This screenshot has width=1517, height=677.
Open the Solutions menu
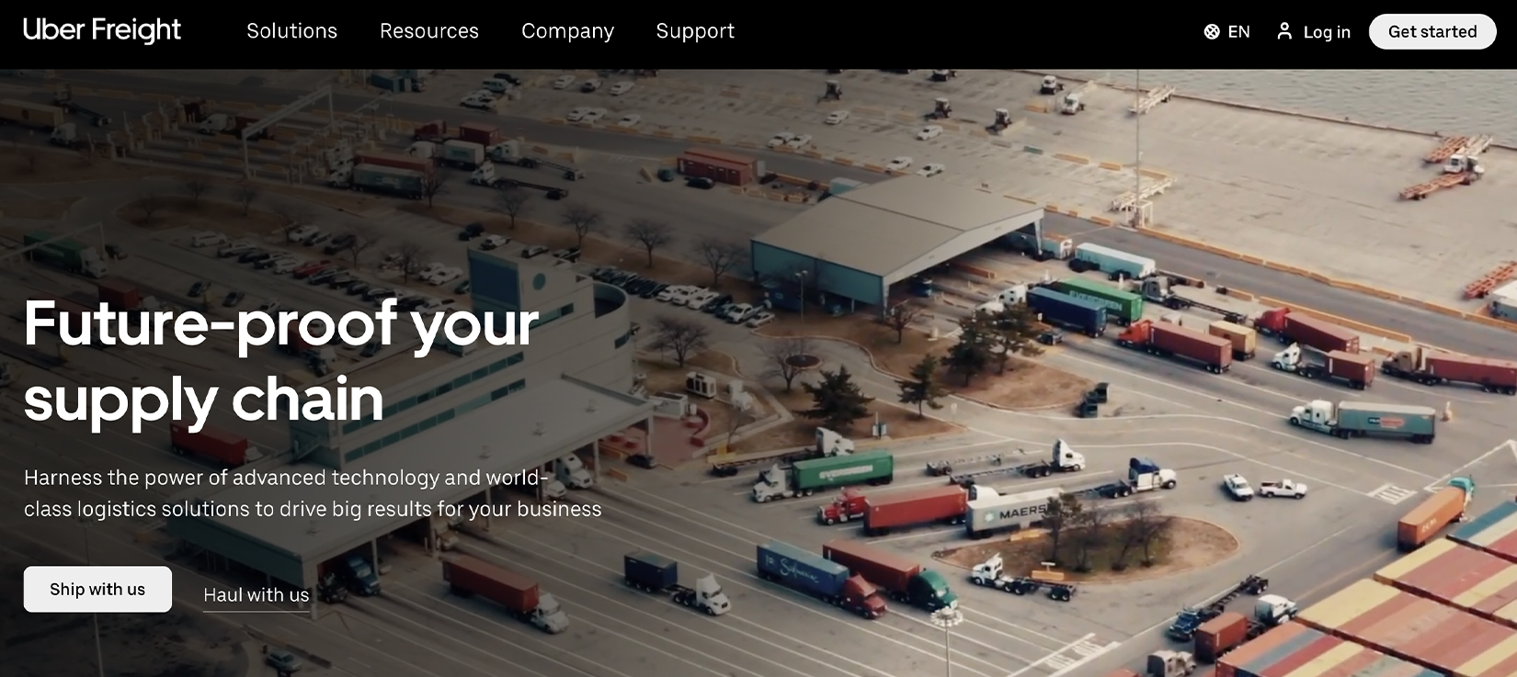[x=291, y=31]
